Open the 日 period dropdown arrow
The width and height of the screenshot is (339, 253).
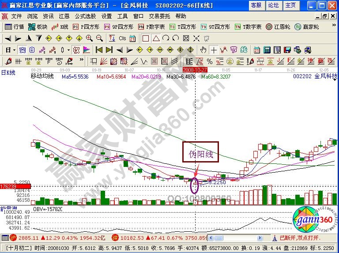pos(13,49)
